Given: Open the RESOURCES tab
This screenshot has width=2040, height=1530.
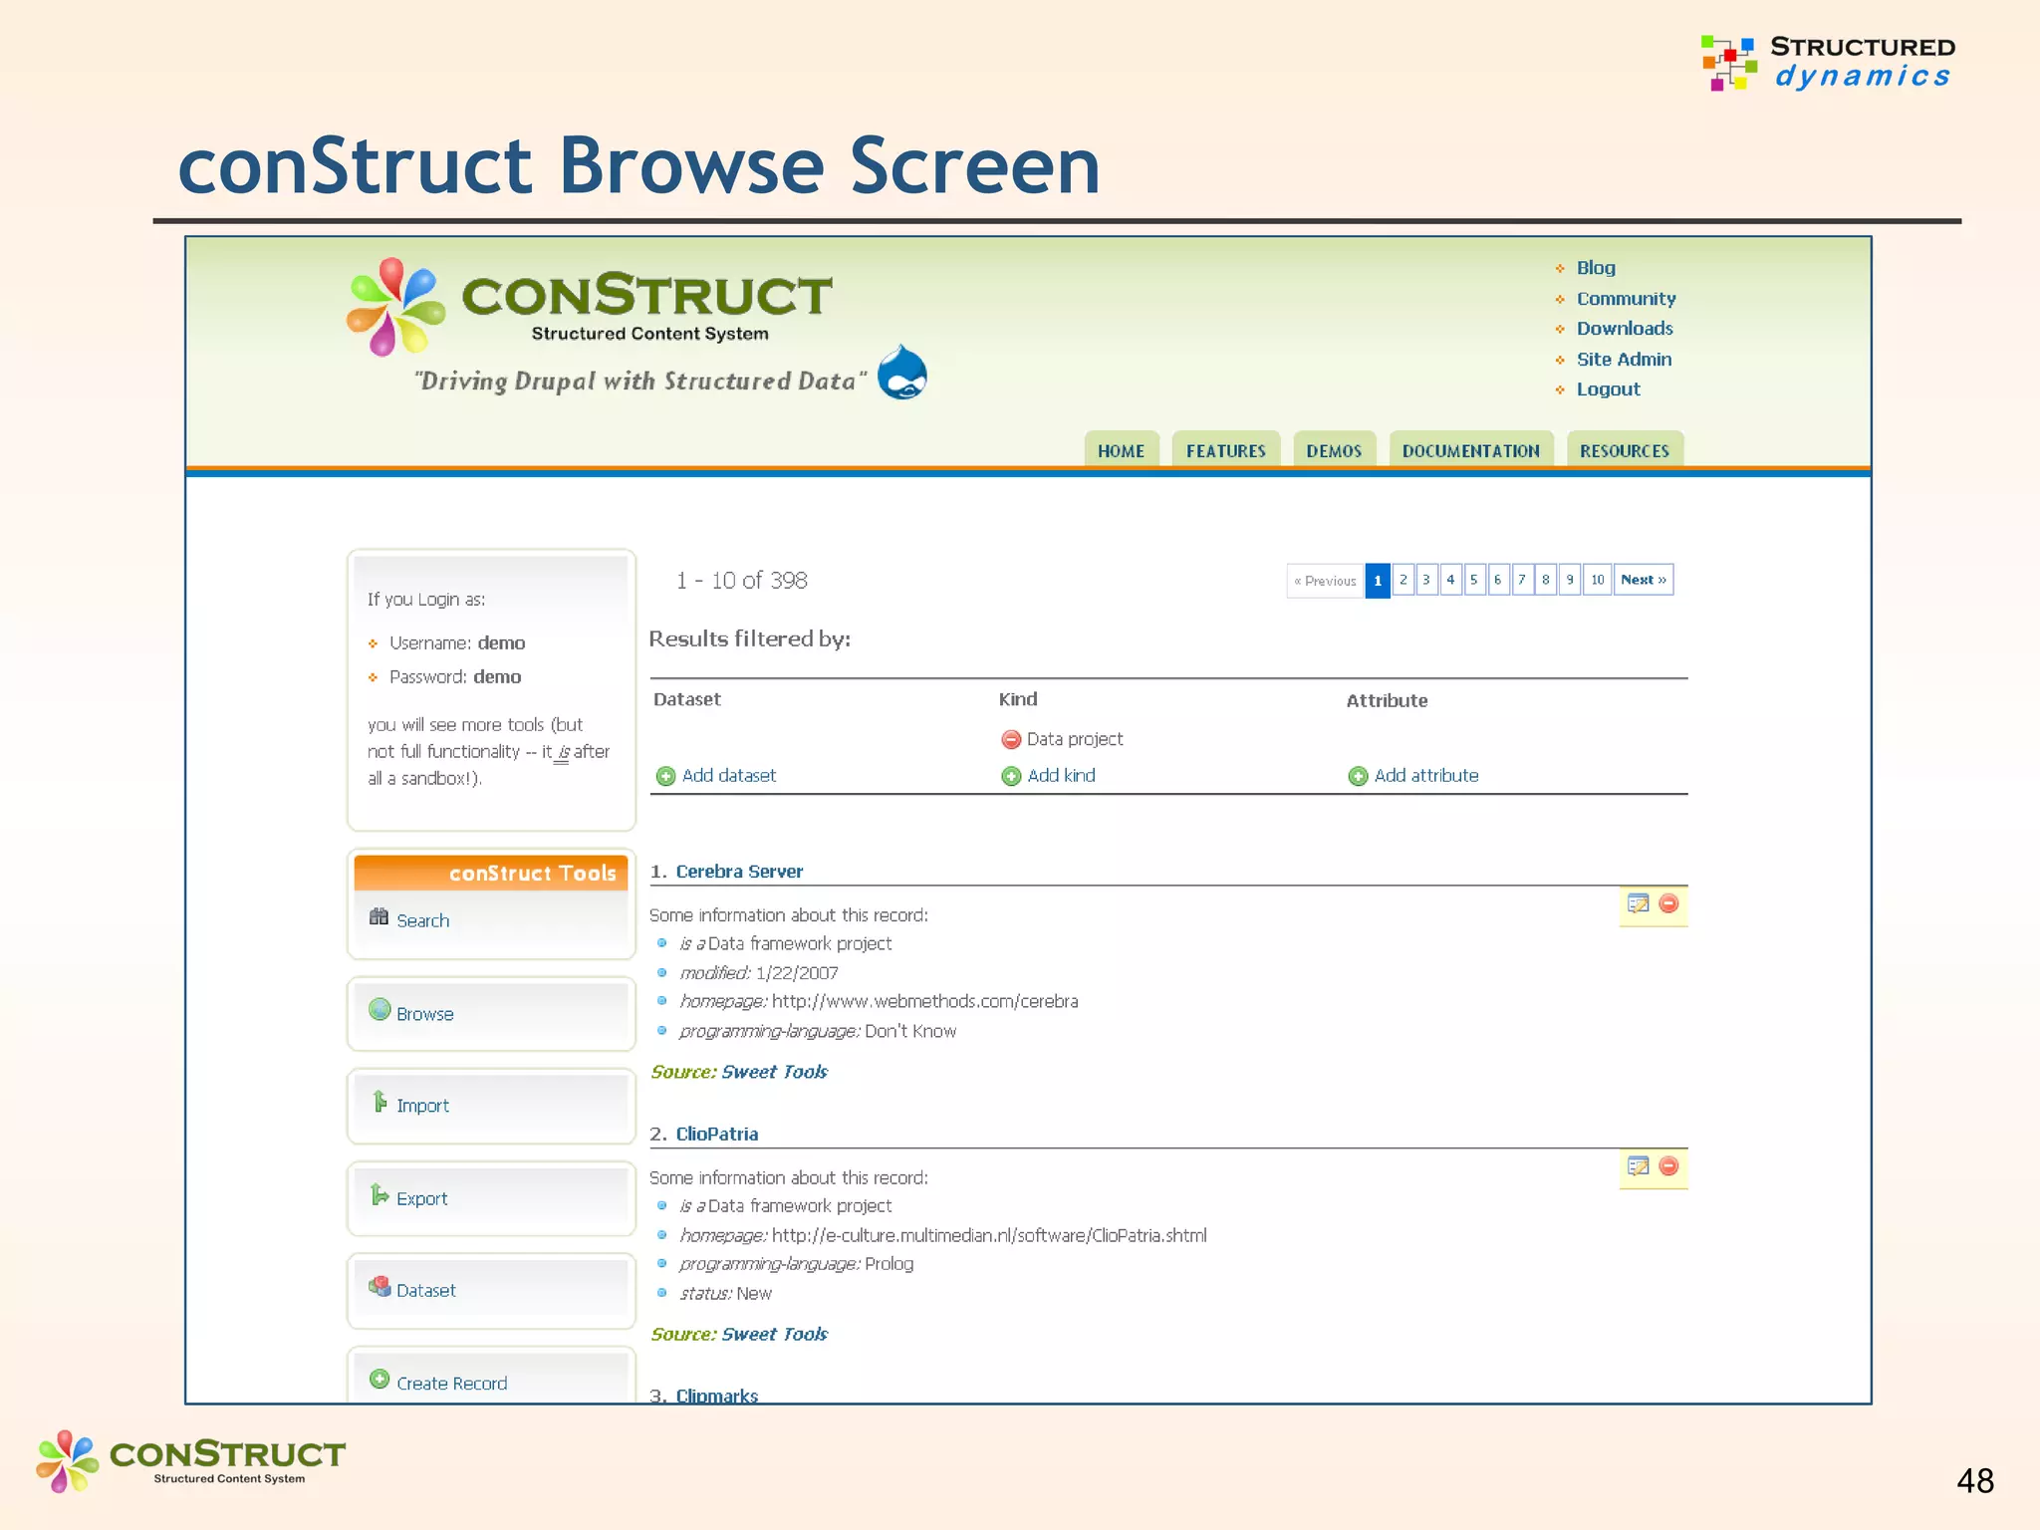Looking at the screenshot, I should tap(1625, 450).
